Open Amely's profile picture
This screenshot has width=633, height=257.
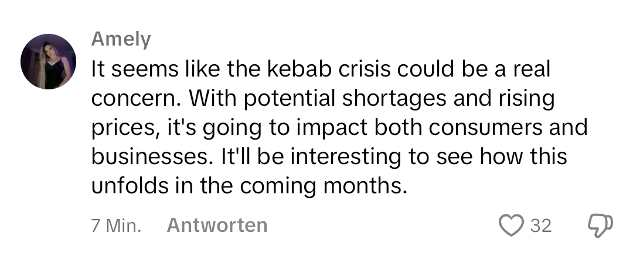pyautogui.click(x=49, y=61)
